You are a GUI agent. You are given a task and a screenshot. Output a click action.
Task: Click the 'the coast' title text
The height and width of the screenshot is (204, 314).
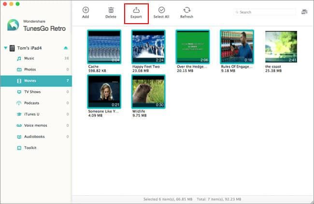(273, 67)
